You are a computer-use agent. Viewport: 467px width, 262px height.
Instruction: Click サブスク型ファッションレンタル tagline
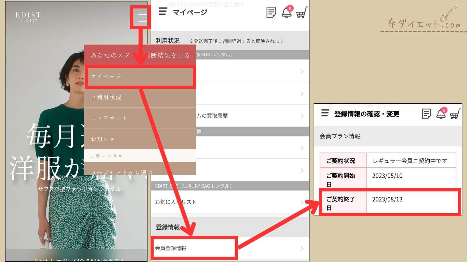[79, 189]
